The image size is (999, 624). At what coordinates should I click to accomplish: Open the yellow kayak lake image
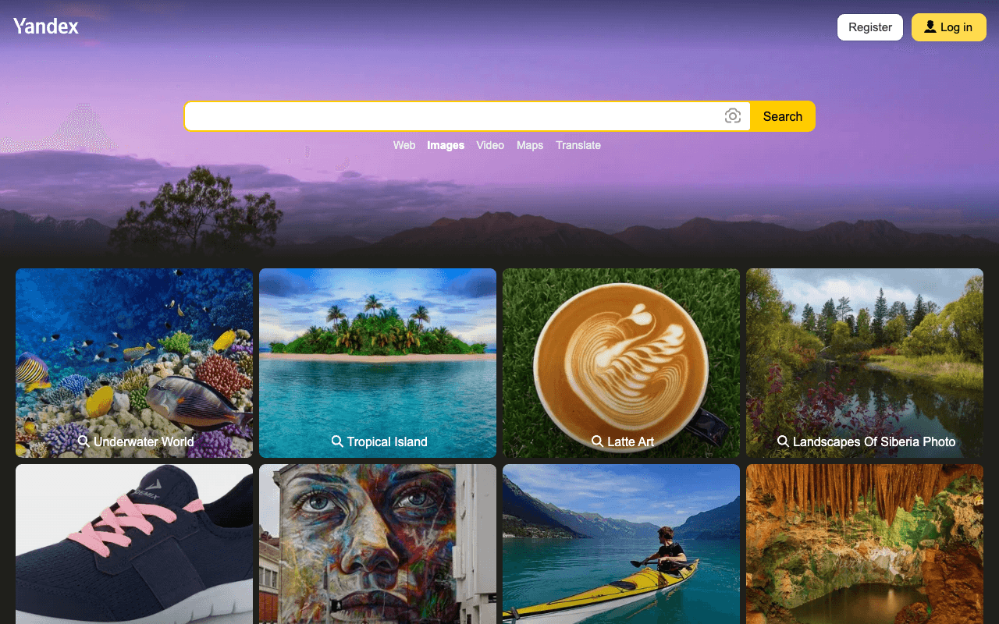click(621, 544)
